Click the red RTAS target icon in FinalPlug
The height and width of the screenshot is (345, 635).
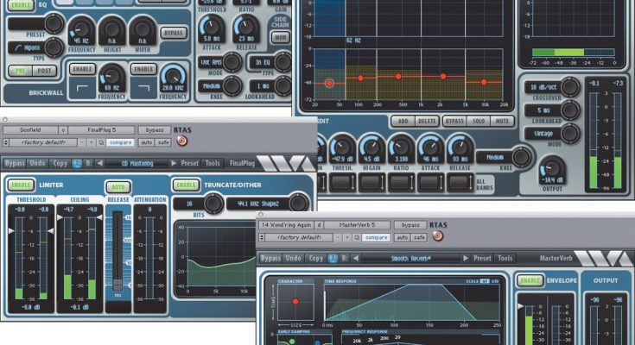(x=181, y=141)
